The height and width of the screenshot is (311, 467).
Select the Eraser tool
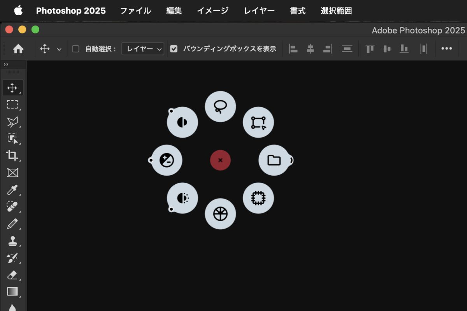pyautogui.click(x=12, y=275)
